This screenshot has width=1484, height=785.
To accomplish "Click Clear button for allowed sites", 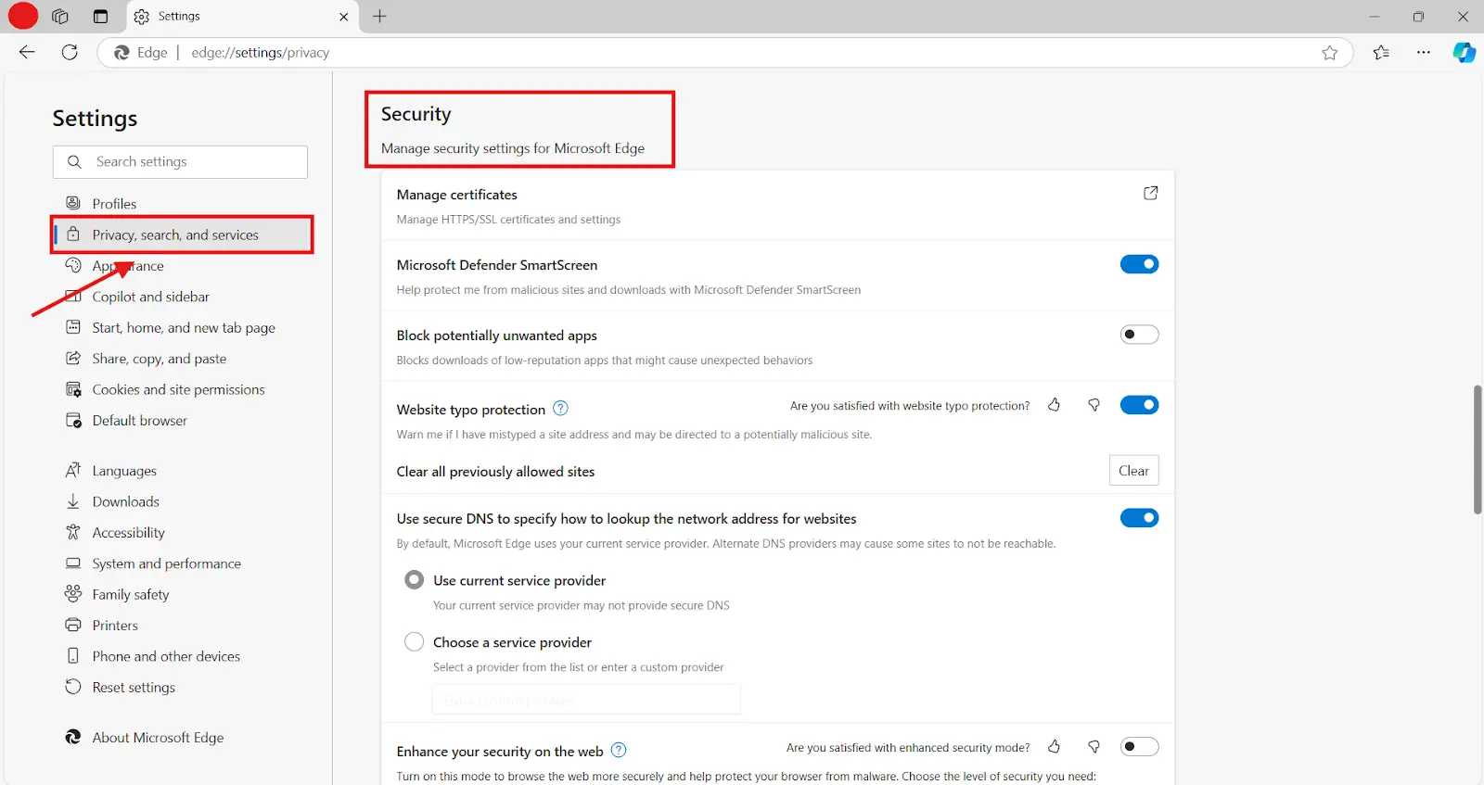I will [x=1133, y=471].
